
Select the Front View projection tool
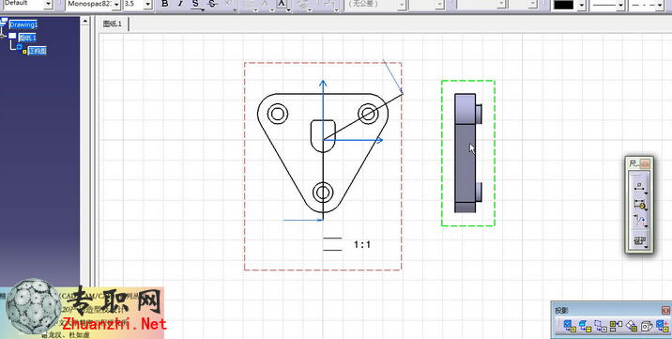pyautogui.click(x=570, y=326)
